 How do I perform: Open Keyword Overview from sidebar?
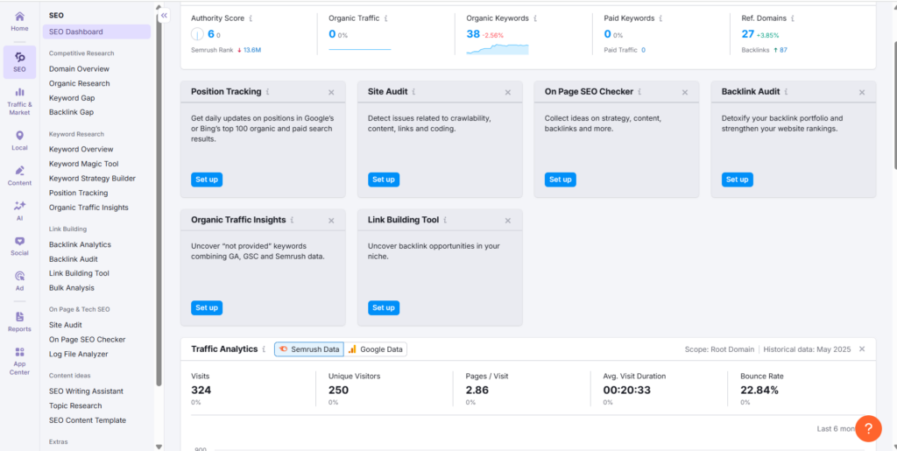click(81, 149)
